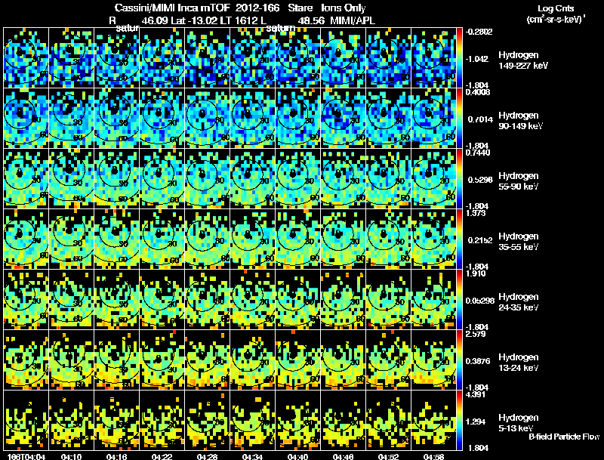Click the 04:16 time axis label
Image resolution: width=604 pixels, height=460 pixels.
click(117, 456)
